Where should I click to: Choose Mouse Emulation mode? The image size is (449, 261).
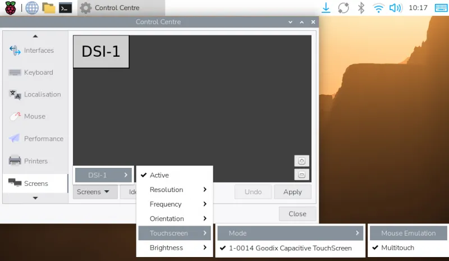[x=408, y=233]
